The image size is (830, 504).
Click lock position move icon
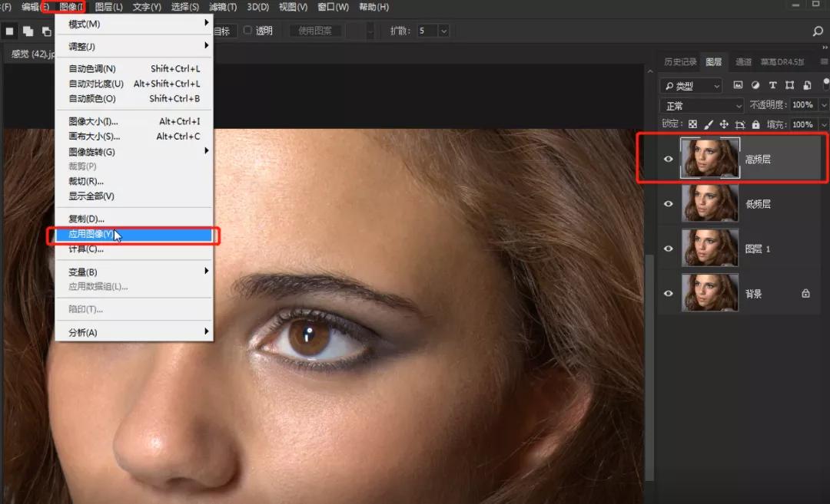tap(724, 124)
